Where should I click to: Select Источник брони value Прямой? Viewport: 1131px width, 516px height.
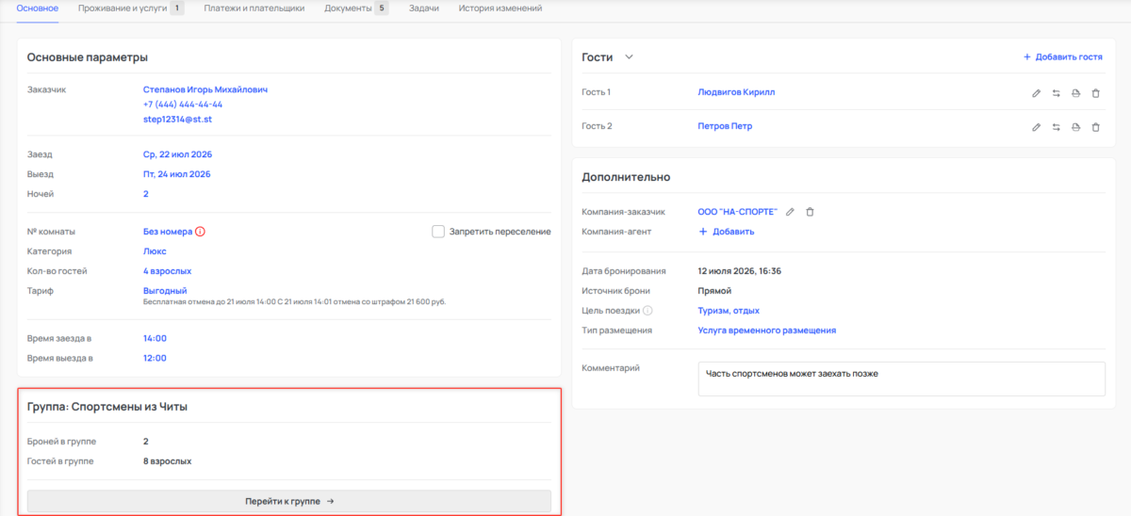(x=714, y=291)
